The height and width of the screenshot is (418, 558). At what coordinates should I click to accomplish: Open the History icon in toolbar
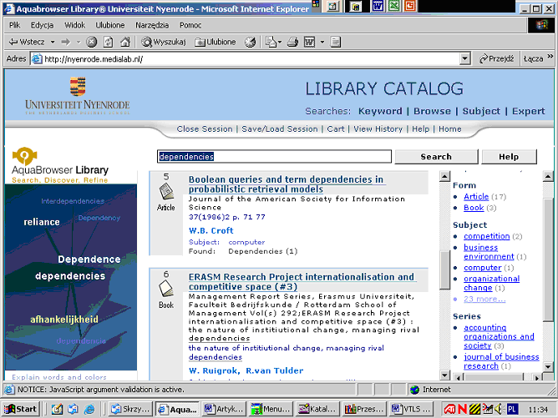(x=250, y=42)
